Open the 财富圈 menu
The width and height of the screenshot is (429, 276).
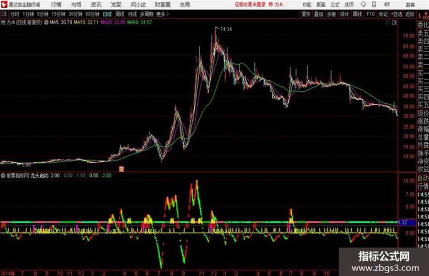163,5
